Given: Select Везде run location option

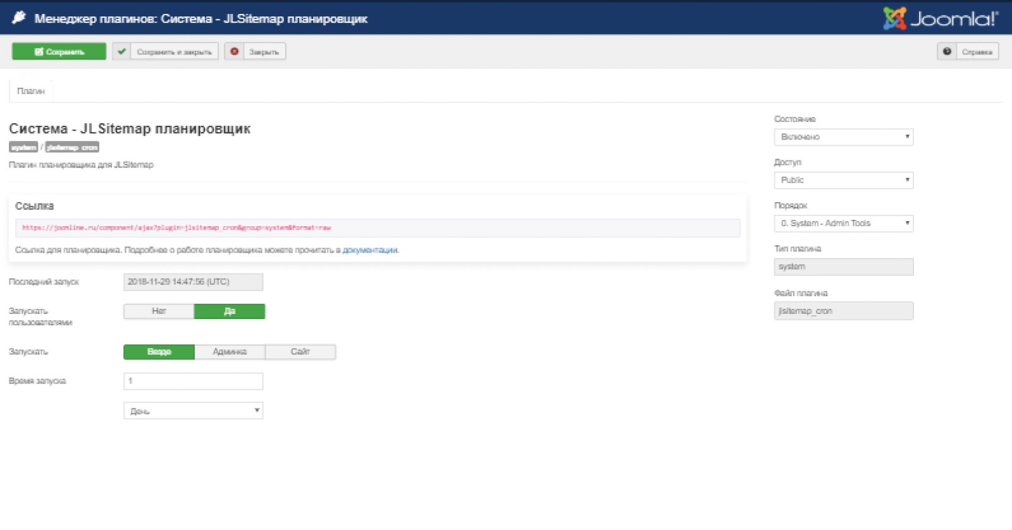Looking at the screenshot, I should pyautogui.click(x=159, y=352).
